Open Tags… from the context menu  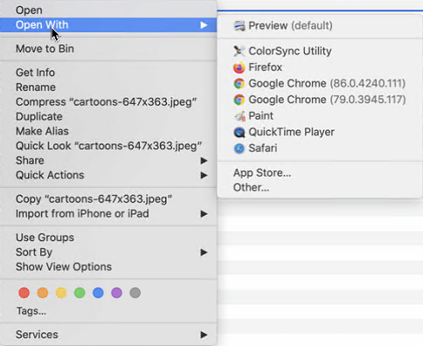pos(31,311)
